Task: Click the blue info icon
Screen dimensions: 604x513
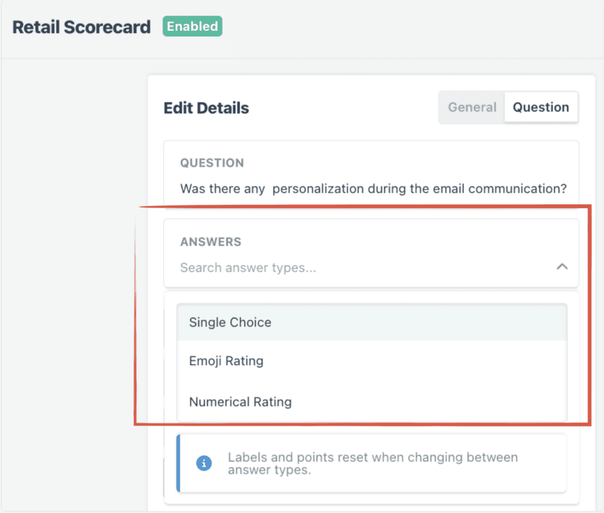Action: 204,463
